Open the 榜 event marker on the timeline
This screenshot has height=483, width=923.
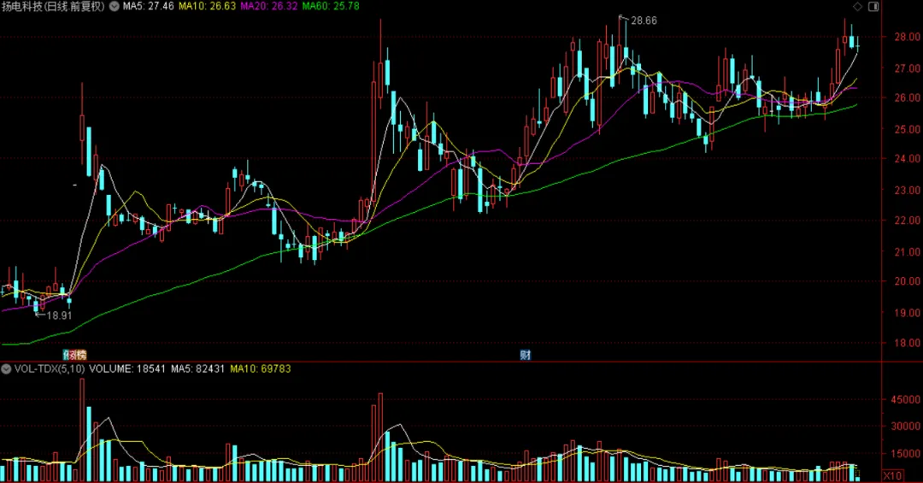[80, 355]
